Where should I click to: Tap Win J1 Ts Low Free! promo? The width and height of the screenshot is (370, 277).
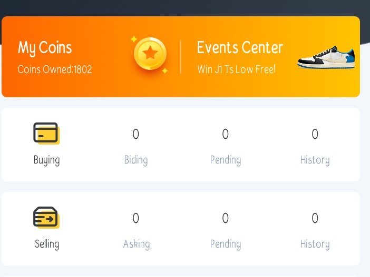click(236, 69)
